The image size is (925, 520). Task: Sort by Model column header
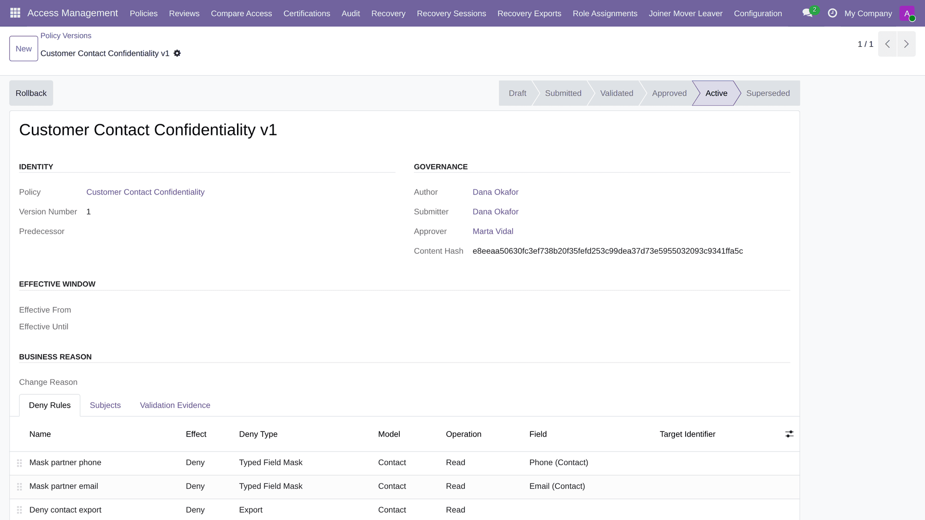pyautogui.click(x=389, y=434)
